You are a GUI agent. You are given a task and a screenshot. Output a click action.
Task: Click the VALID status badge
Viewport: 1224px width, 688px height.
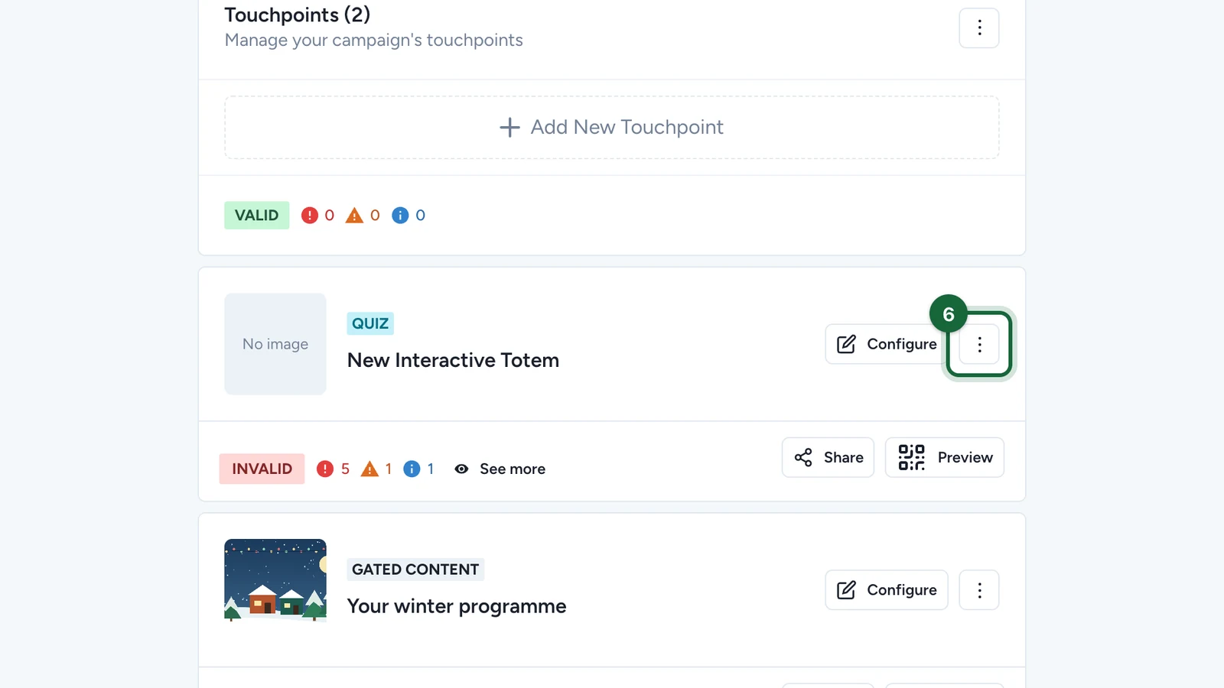coord(257,216)
